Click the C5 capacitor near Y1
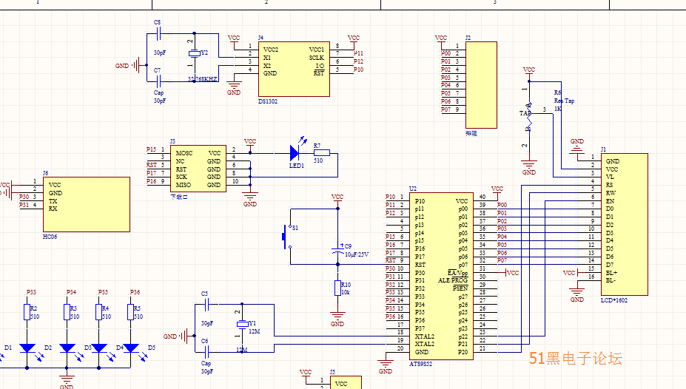This screenshot has width=686, height=389. click(x=206, y=304)
